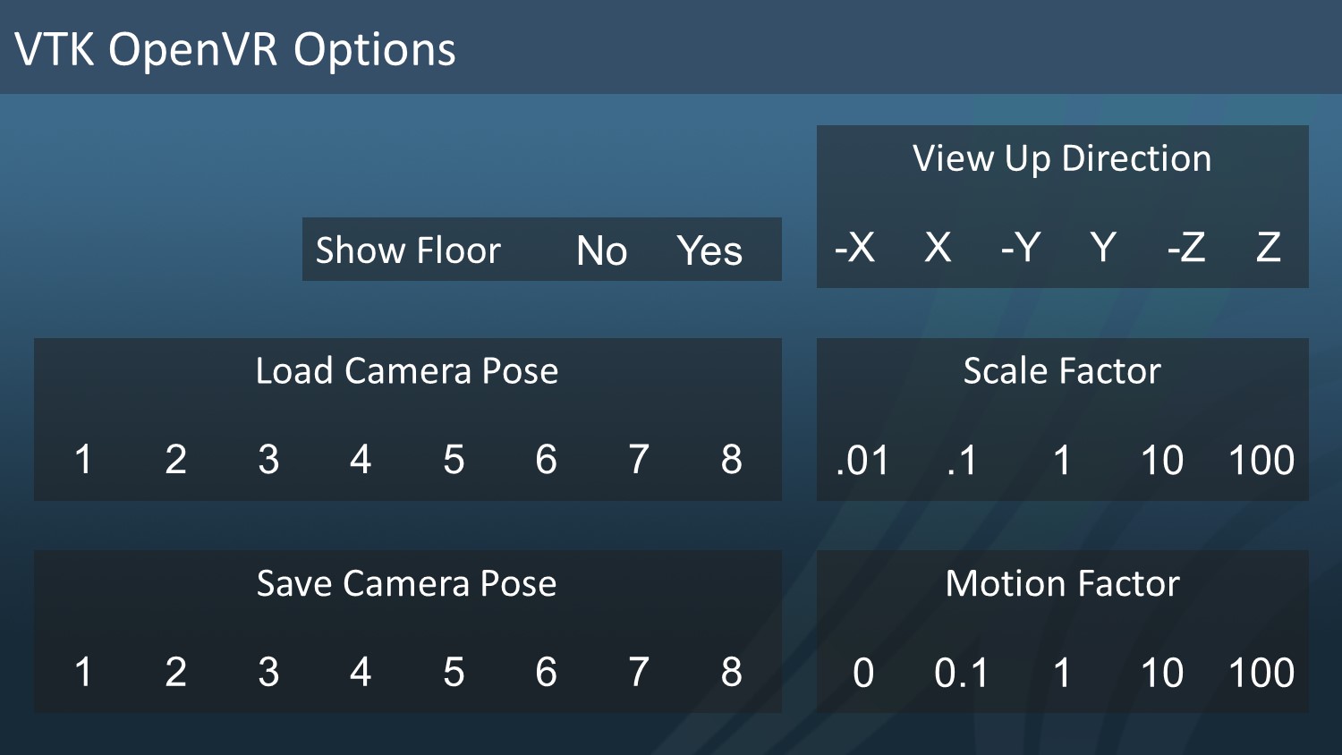Select motion factor 100
The image size is (1342, 755).
(x=1261, y=673)
